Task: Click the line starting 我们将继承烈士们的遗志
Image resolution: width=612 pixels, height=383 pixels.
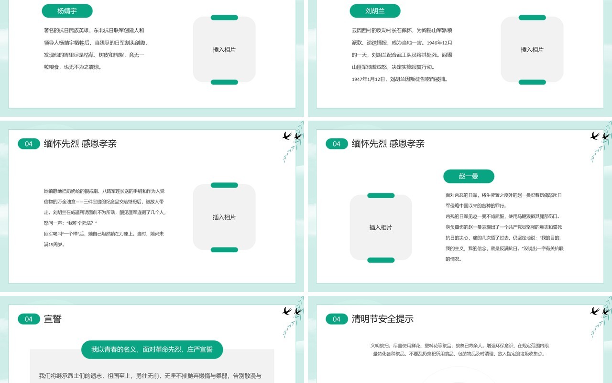Action: [150, 376]
